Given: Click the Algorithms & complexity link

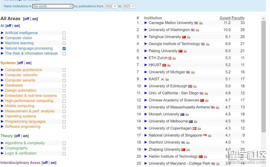Looking at the screenshot, I should pyautogui.click(x=25, y=143).
